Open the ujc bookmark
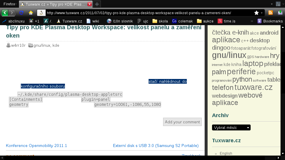The width and height of the screenshot is (285, 160). click(x=143, y=21)
